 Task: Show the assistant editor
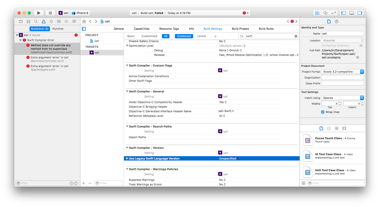click(x=326, y=13)
